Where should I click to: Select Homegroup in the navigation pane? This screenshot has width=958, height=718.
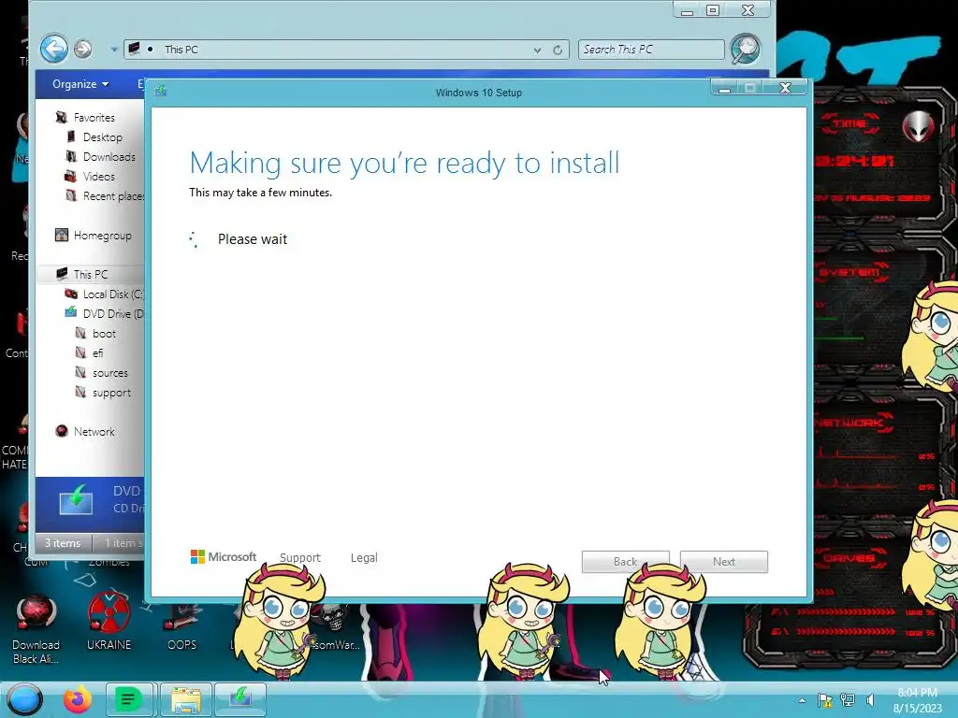click(x=103, y=235)
